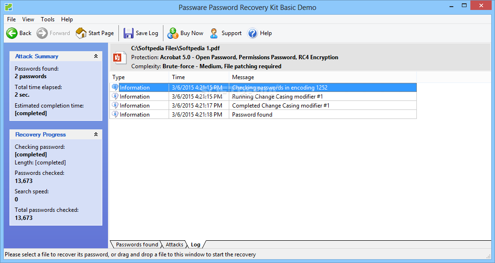Click the info icon of 'Completed Change Casing modifier #1' row
The height and width of the screenshot is (263, 495).
click(x=115, y=105)
